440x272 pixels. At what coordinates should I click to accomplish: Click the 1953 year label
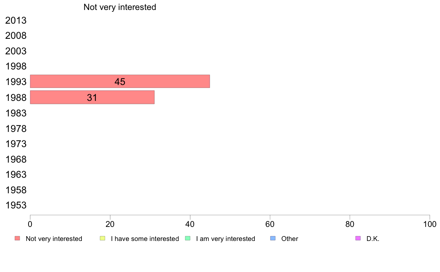(x=16, y=205)
